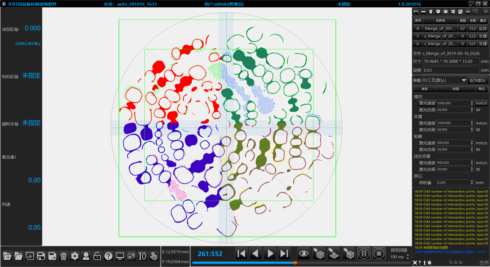The image size is (490, 267).
Task: Click the stacked documents log icon
Action: coord(131,256)
